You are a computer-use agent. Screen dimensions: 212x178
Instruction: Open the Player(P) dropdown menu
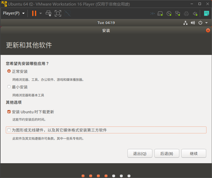[x=14, y=13]
